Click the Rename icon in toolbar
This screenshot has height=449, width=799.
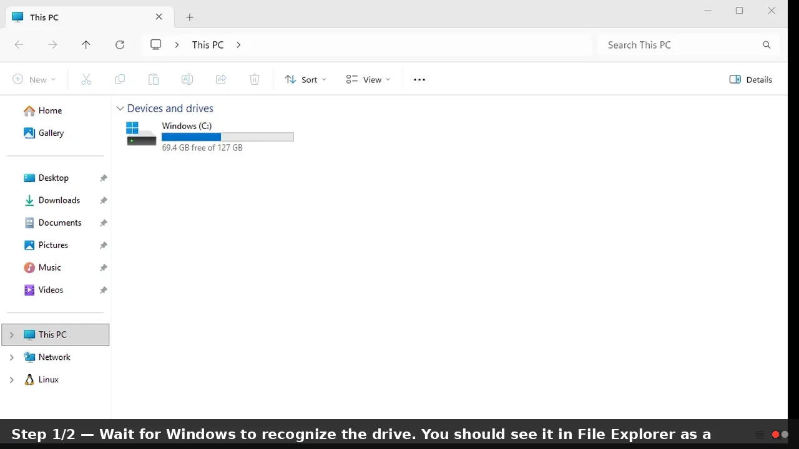pos(187,79)
